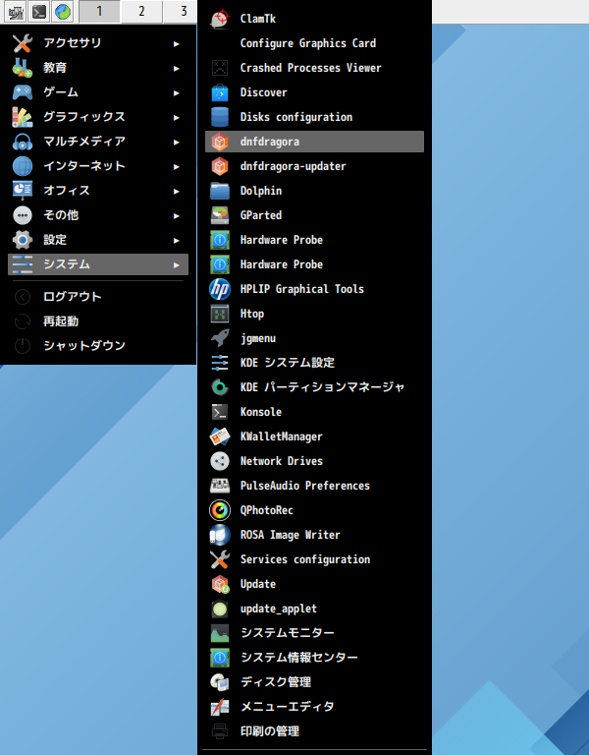Click the GParted disk icon
This screenshot has height=755, width=589.
click(x=220, y=215)
